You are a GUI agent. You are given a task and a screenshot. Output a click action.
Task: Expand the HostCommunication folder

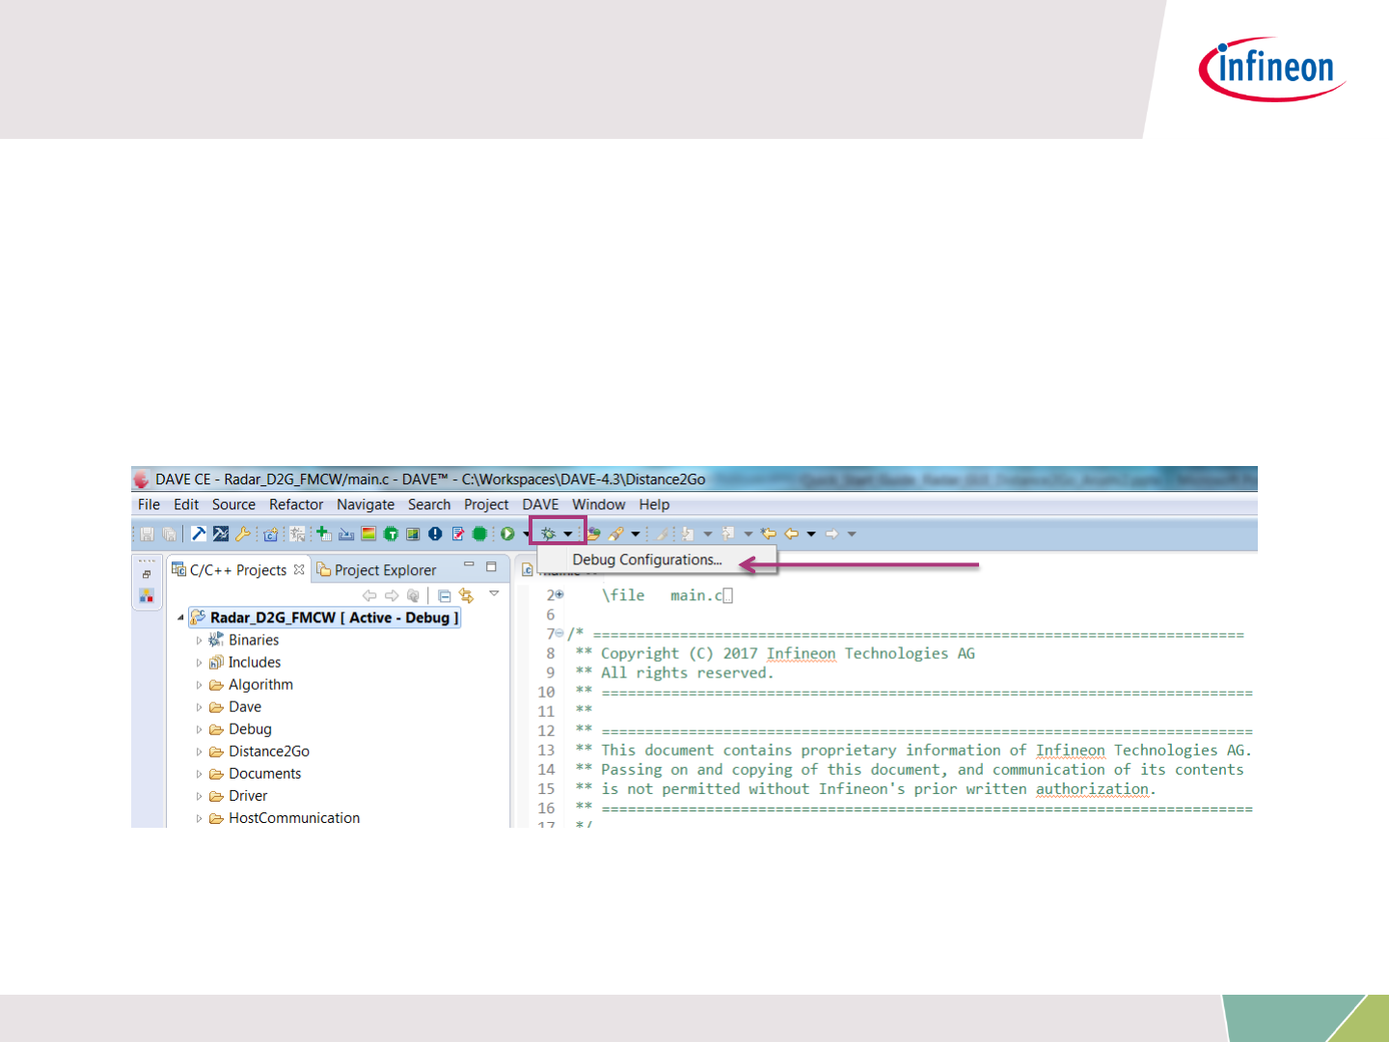(200, 818)
